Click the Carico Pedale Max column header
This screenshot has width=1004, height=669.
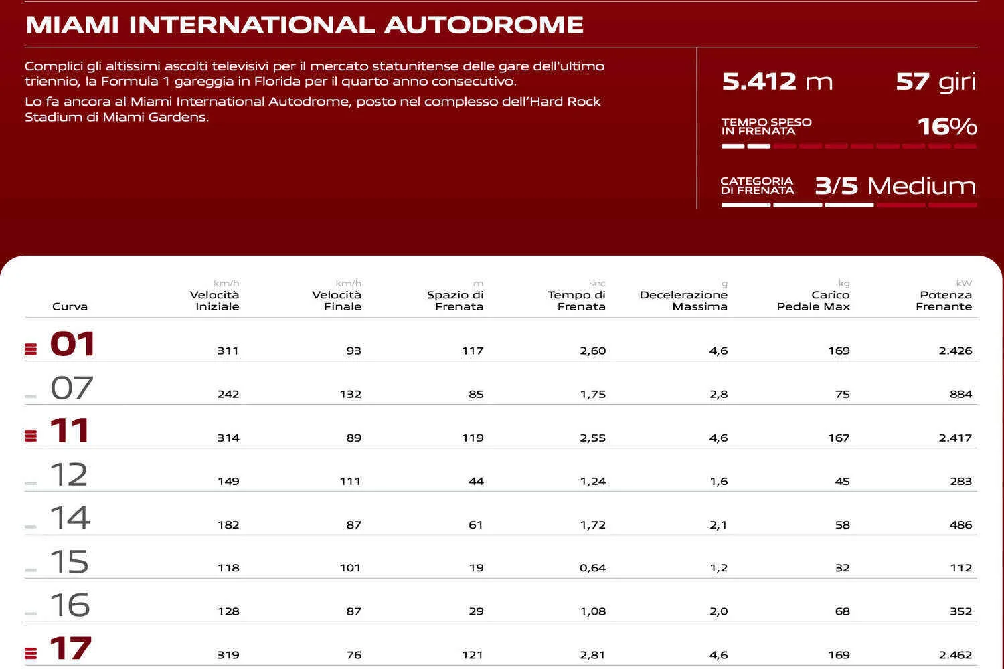pyautogui.click(x=813, y=300)
